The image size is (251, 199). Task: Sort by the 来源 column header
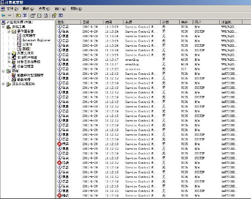coord(142,22)
